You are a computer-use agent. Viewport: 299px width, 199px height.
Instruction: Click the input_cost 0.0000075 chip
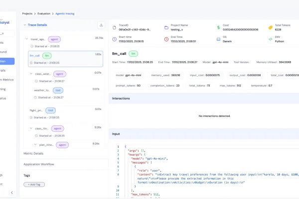[x=205, y=75]
